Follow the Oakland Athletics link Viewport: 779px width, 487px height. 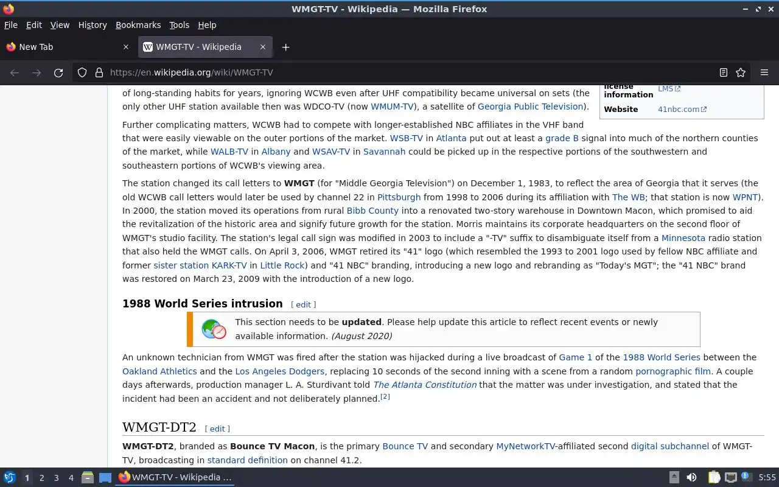pos(159,371)
